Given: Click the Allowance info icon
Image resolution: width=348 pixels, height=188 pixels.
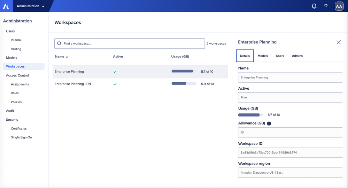Looking at the screenshot, I should (x=269, y=123).
